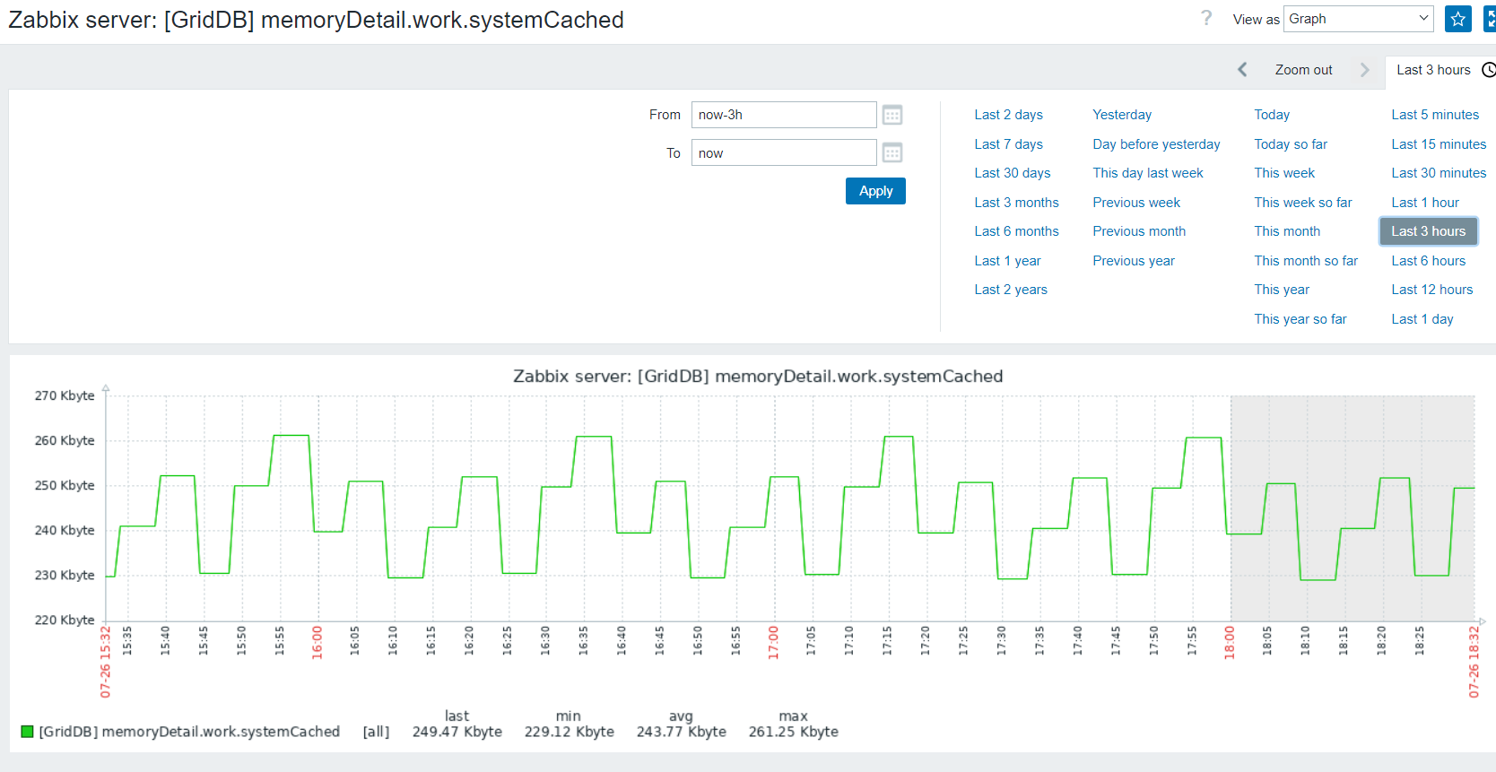Click into the From time field
Image resolution: width=1496 pixels, height=772 pixels.
[x=783, y=115]
